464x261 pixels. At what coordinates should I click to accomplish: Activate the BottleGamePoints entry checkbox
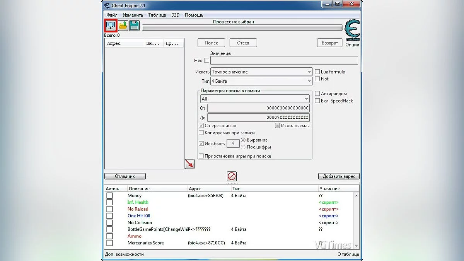pos(109,229)
